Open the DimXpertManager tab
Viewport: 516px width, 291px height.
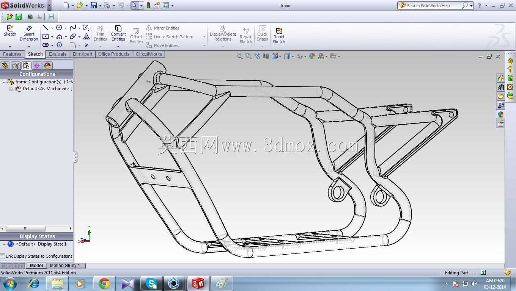(x=37, y=66)
